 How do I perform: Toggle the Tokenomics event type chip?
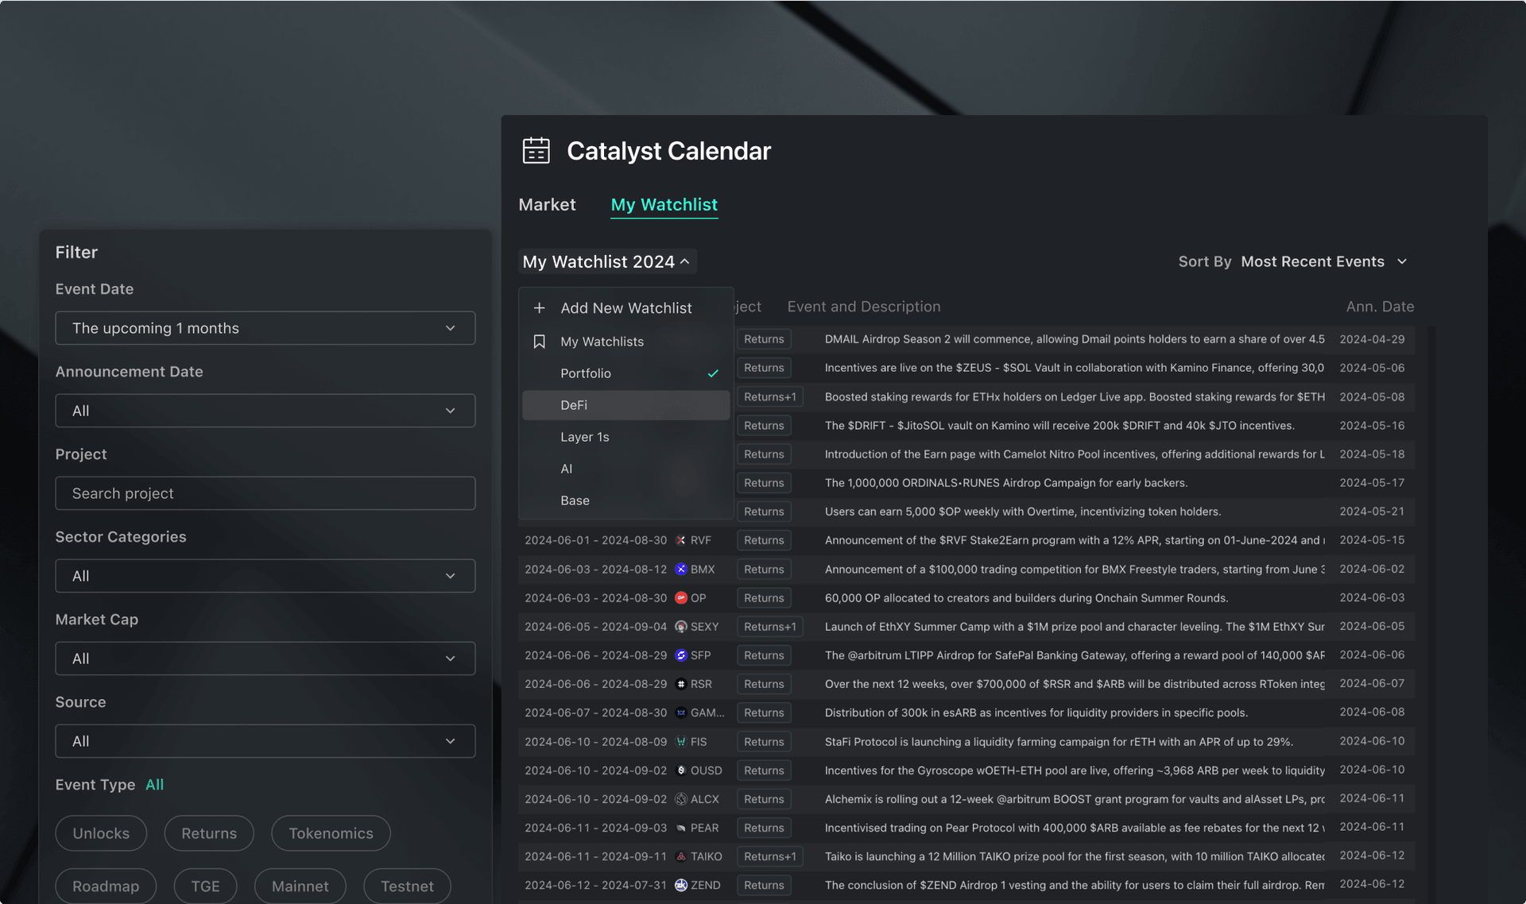[x=331, y=833]
